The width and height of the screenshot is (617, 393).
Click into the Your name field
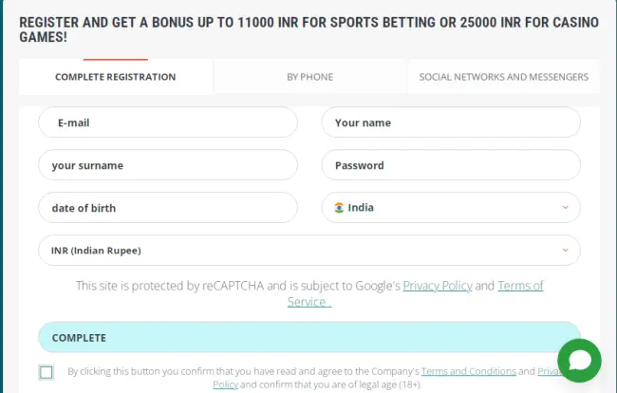pyautogui.click(x=450, y=122)
